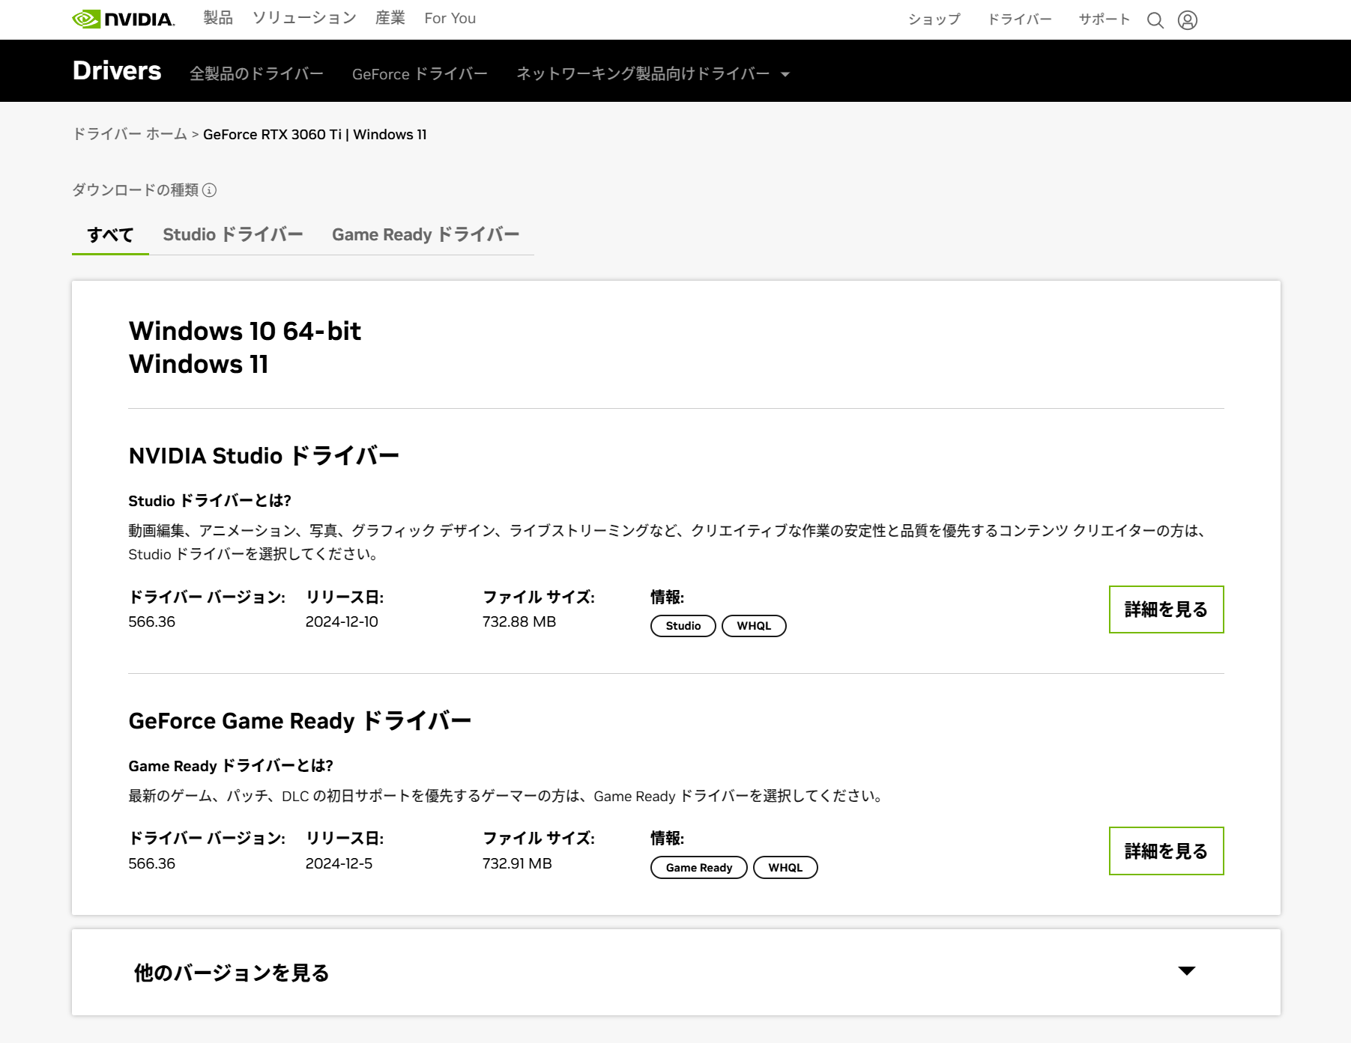The height and width of the screenshot is (1043, 1351).
Task: Switch to Studio ドライバー tab
Action: 233,234
